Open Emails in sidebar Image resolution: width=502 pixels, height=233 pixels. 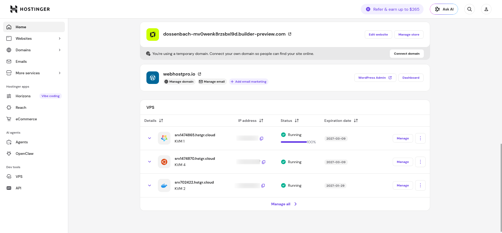point(34,61)
